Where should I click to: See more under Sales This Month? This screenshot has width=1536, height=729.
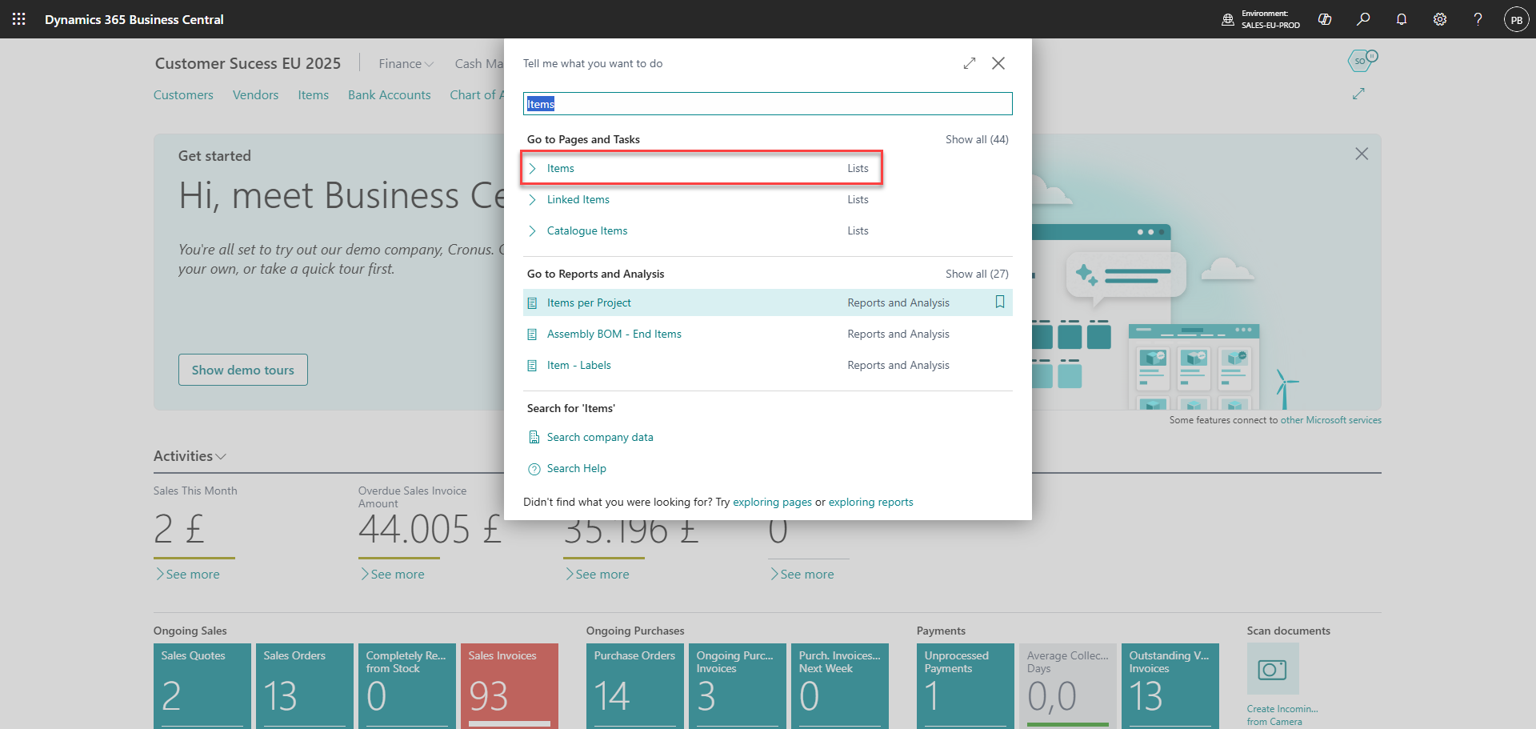coord(187,575)
